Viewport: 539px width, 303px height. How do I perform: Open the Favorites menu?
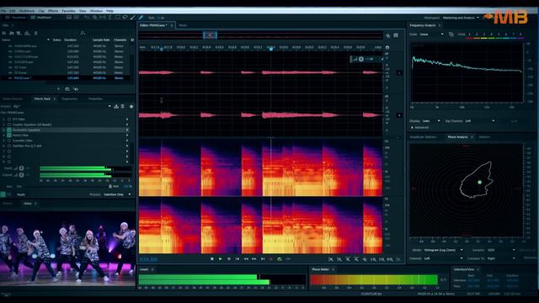coord(68,11)
